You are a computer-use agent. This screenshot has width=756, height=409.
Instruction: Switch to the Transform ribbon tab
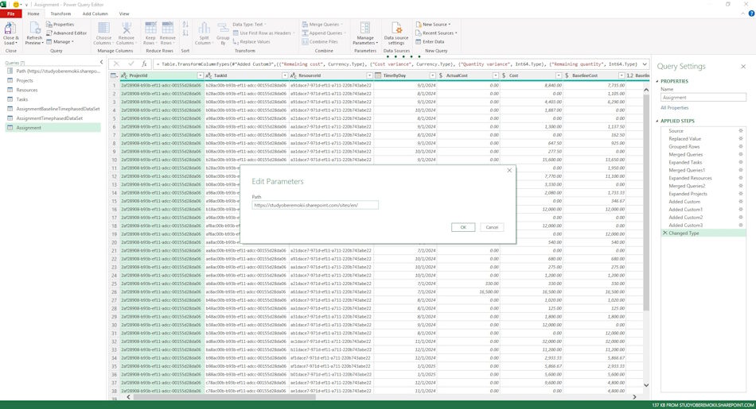tap(60, 14)
